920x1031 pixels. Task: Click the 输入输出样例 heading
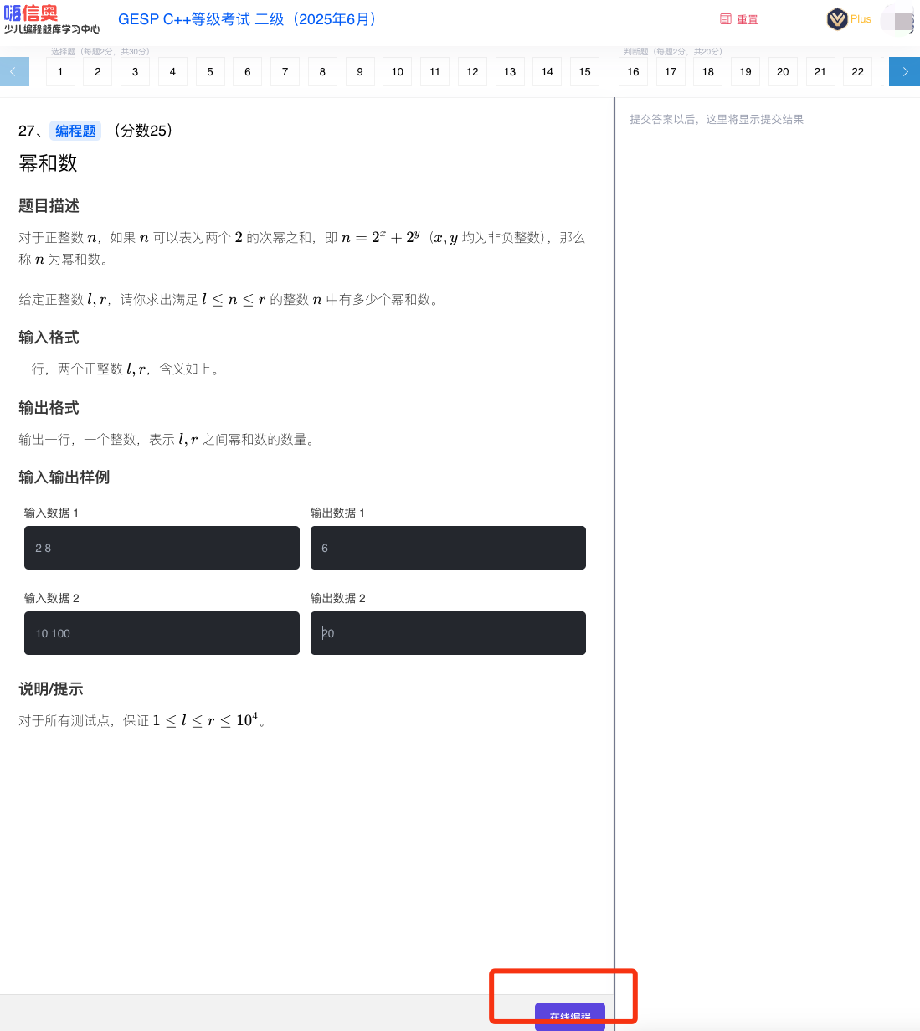[x=64, y=477]
